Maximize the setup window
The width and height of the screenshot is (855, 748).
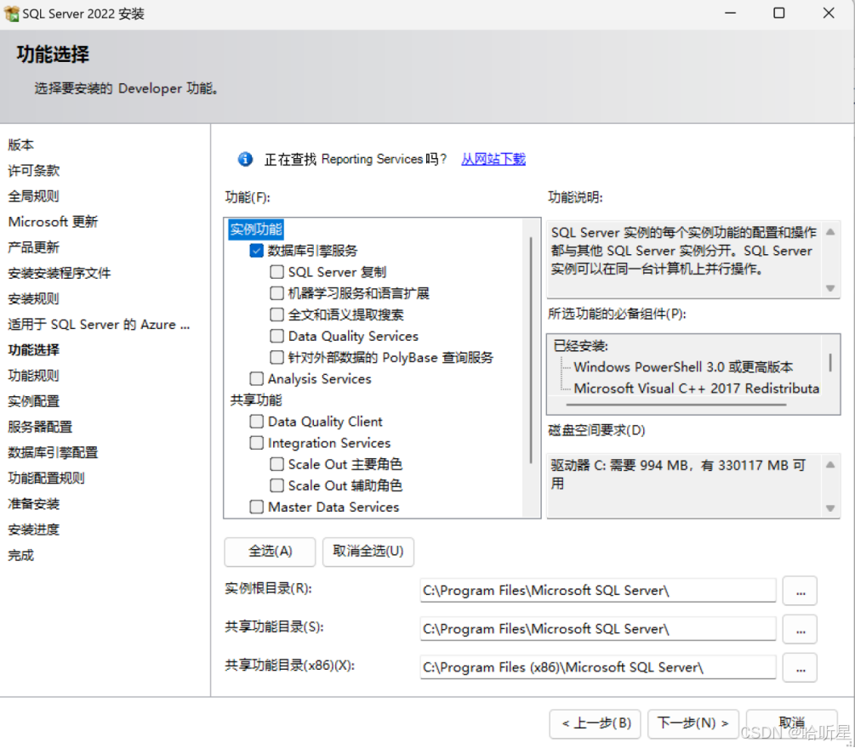pos(779,13)
